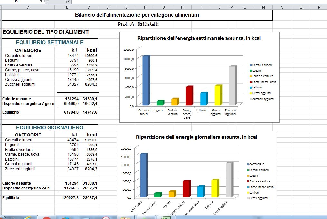Click the title 'Bilancio dell'alimentazione per categorie alimentari'
The image size is (327, 219).
click(x=137, y=15)
